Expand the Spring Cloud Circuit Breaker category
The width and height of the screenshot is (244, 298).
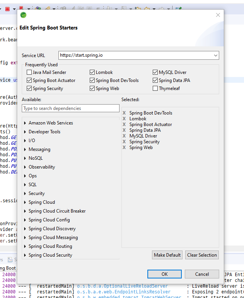pyautogui.click(x=25, y=211)
